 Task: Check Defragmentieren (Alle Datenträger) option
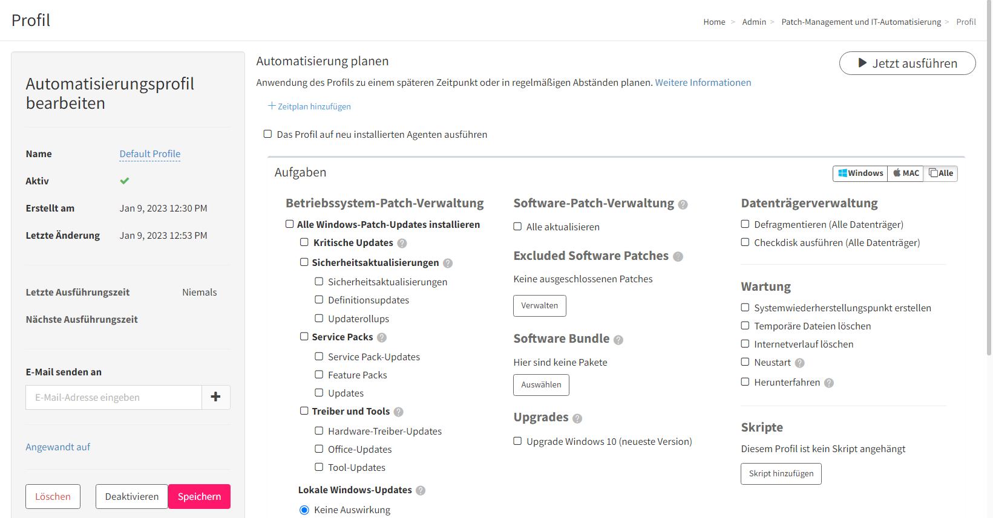click(746, 224)
